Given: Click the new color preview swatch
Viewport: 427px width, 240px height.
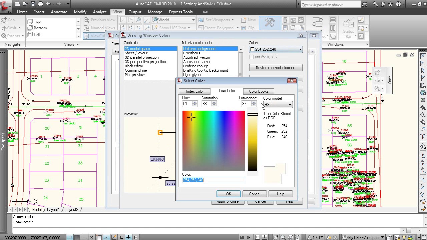Looking at the screenshot, I should click(275, 173).
